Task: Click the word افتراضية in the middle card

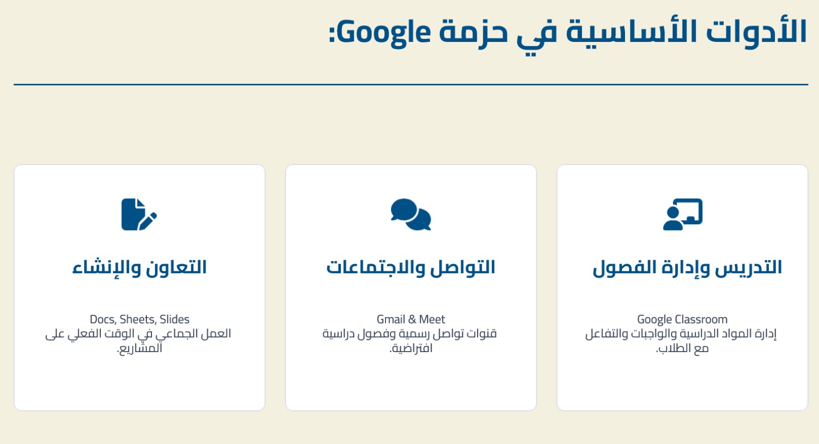Action: click(x=411, y=348)
